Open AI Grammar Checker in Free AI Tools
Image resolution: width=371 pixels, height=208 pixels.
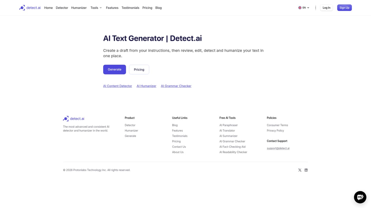(x=232, y=142)
